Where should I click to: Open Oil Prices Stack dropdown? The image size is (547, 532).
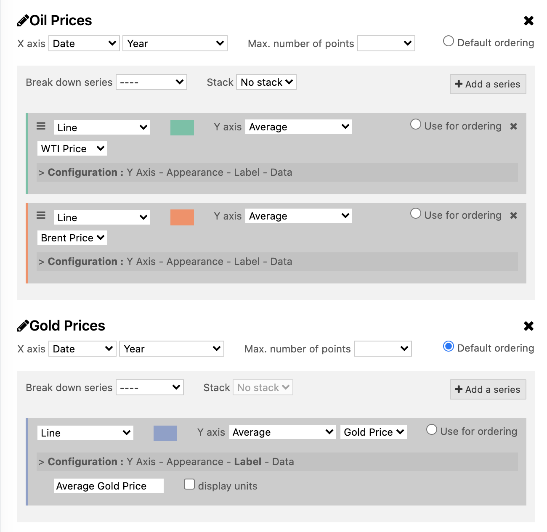point(266,82)
